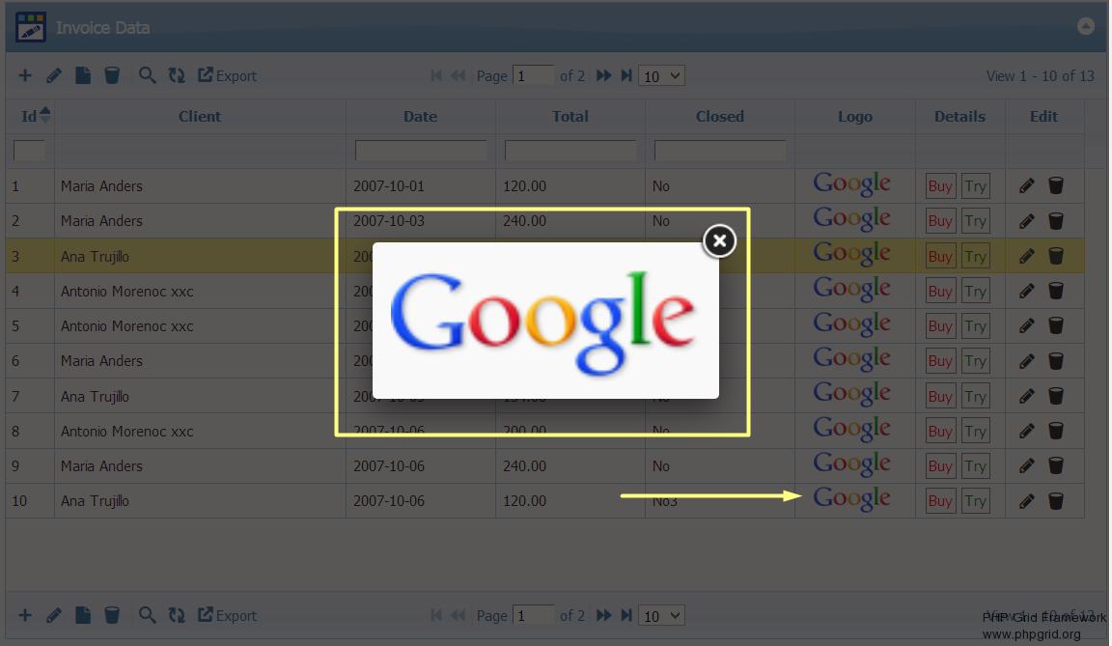Screen dimensions: 1112x646
Task: Click the refresh grid icon in top toolbar
Action: 177,75
